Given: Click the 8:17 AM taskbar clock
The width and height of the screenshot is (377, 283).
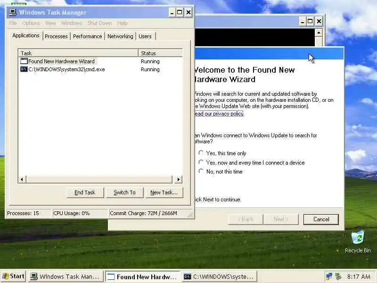Looking at the screenshot, I should click(x=359, y=276).
